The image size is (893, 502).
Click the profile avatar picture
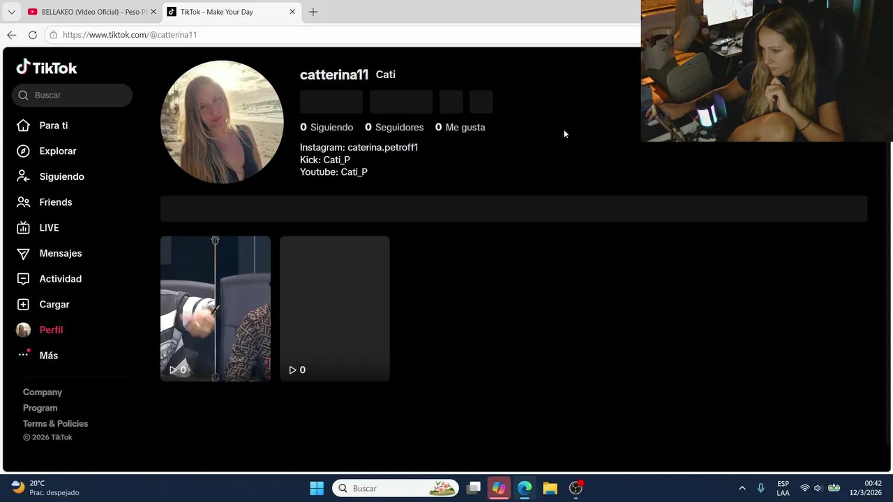[222, 122]
